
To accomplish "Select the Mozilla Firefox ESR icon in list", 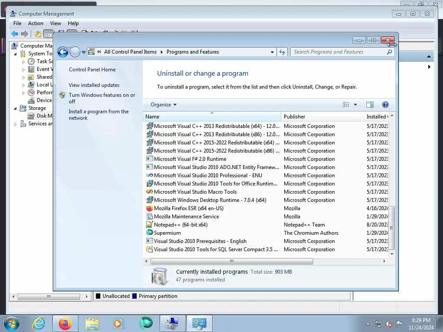I will [149, 208].
